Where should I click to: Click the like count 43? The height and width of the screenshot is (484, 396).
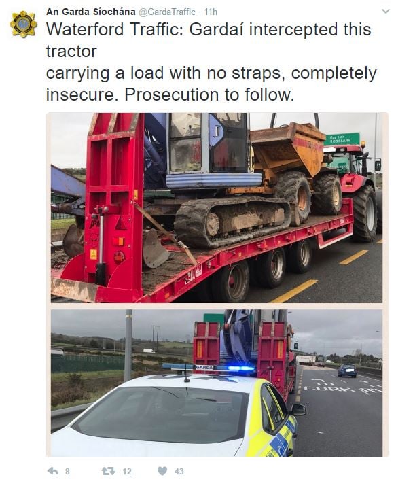click(179, 471)
